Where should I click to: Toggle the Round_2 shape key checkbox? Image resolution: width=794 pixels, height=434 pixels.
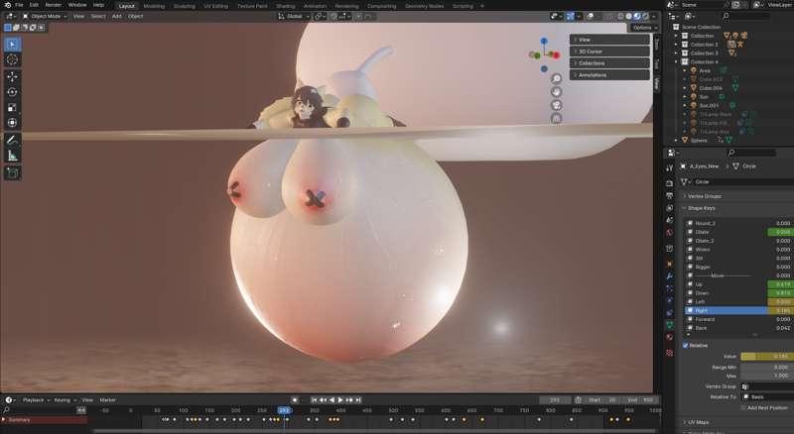tap(690, 223)
